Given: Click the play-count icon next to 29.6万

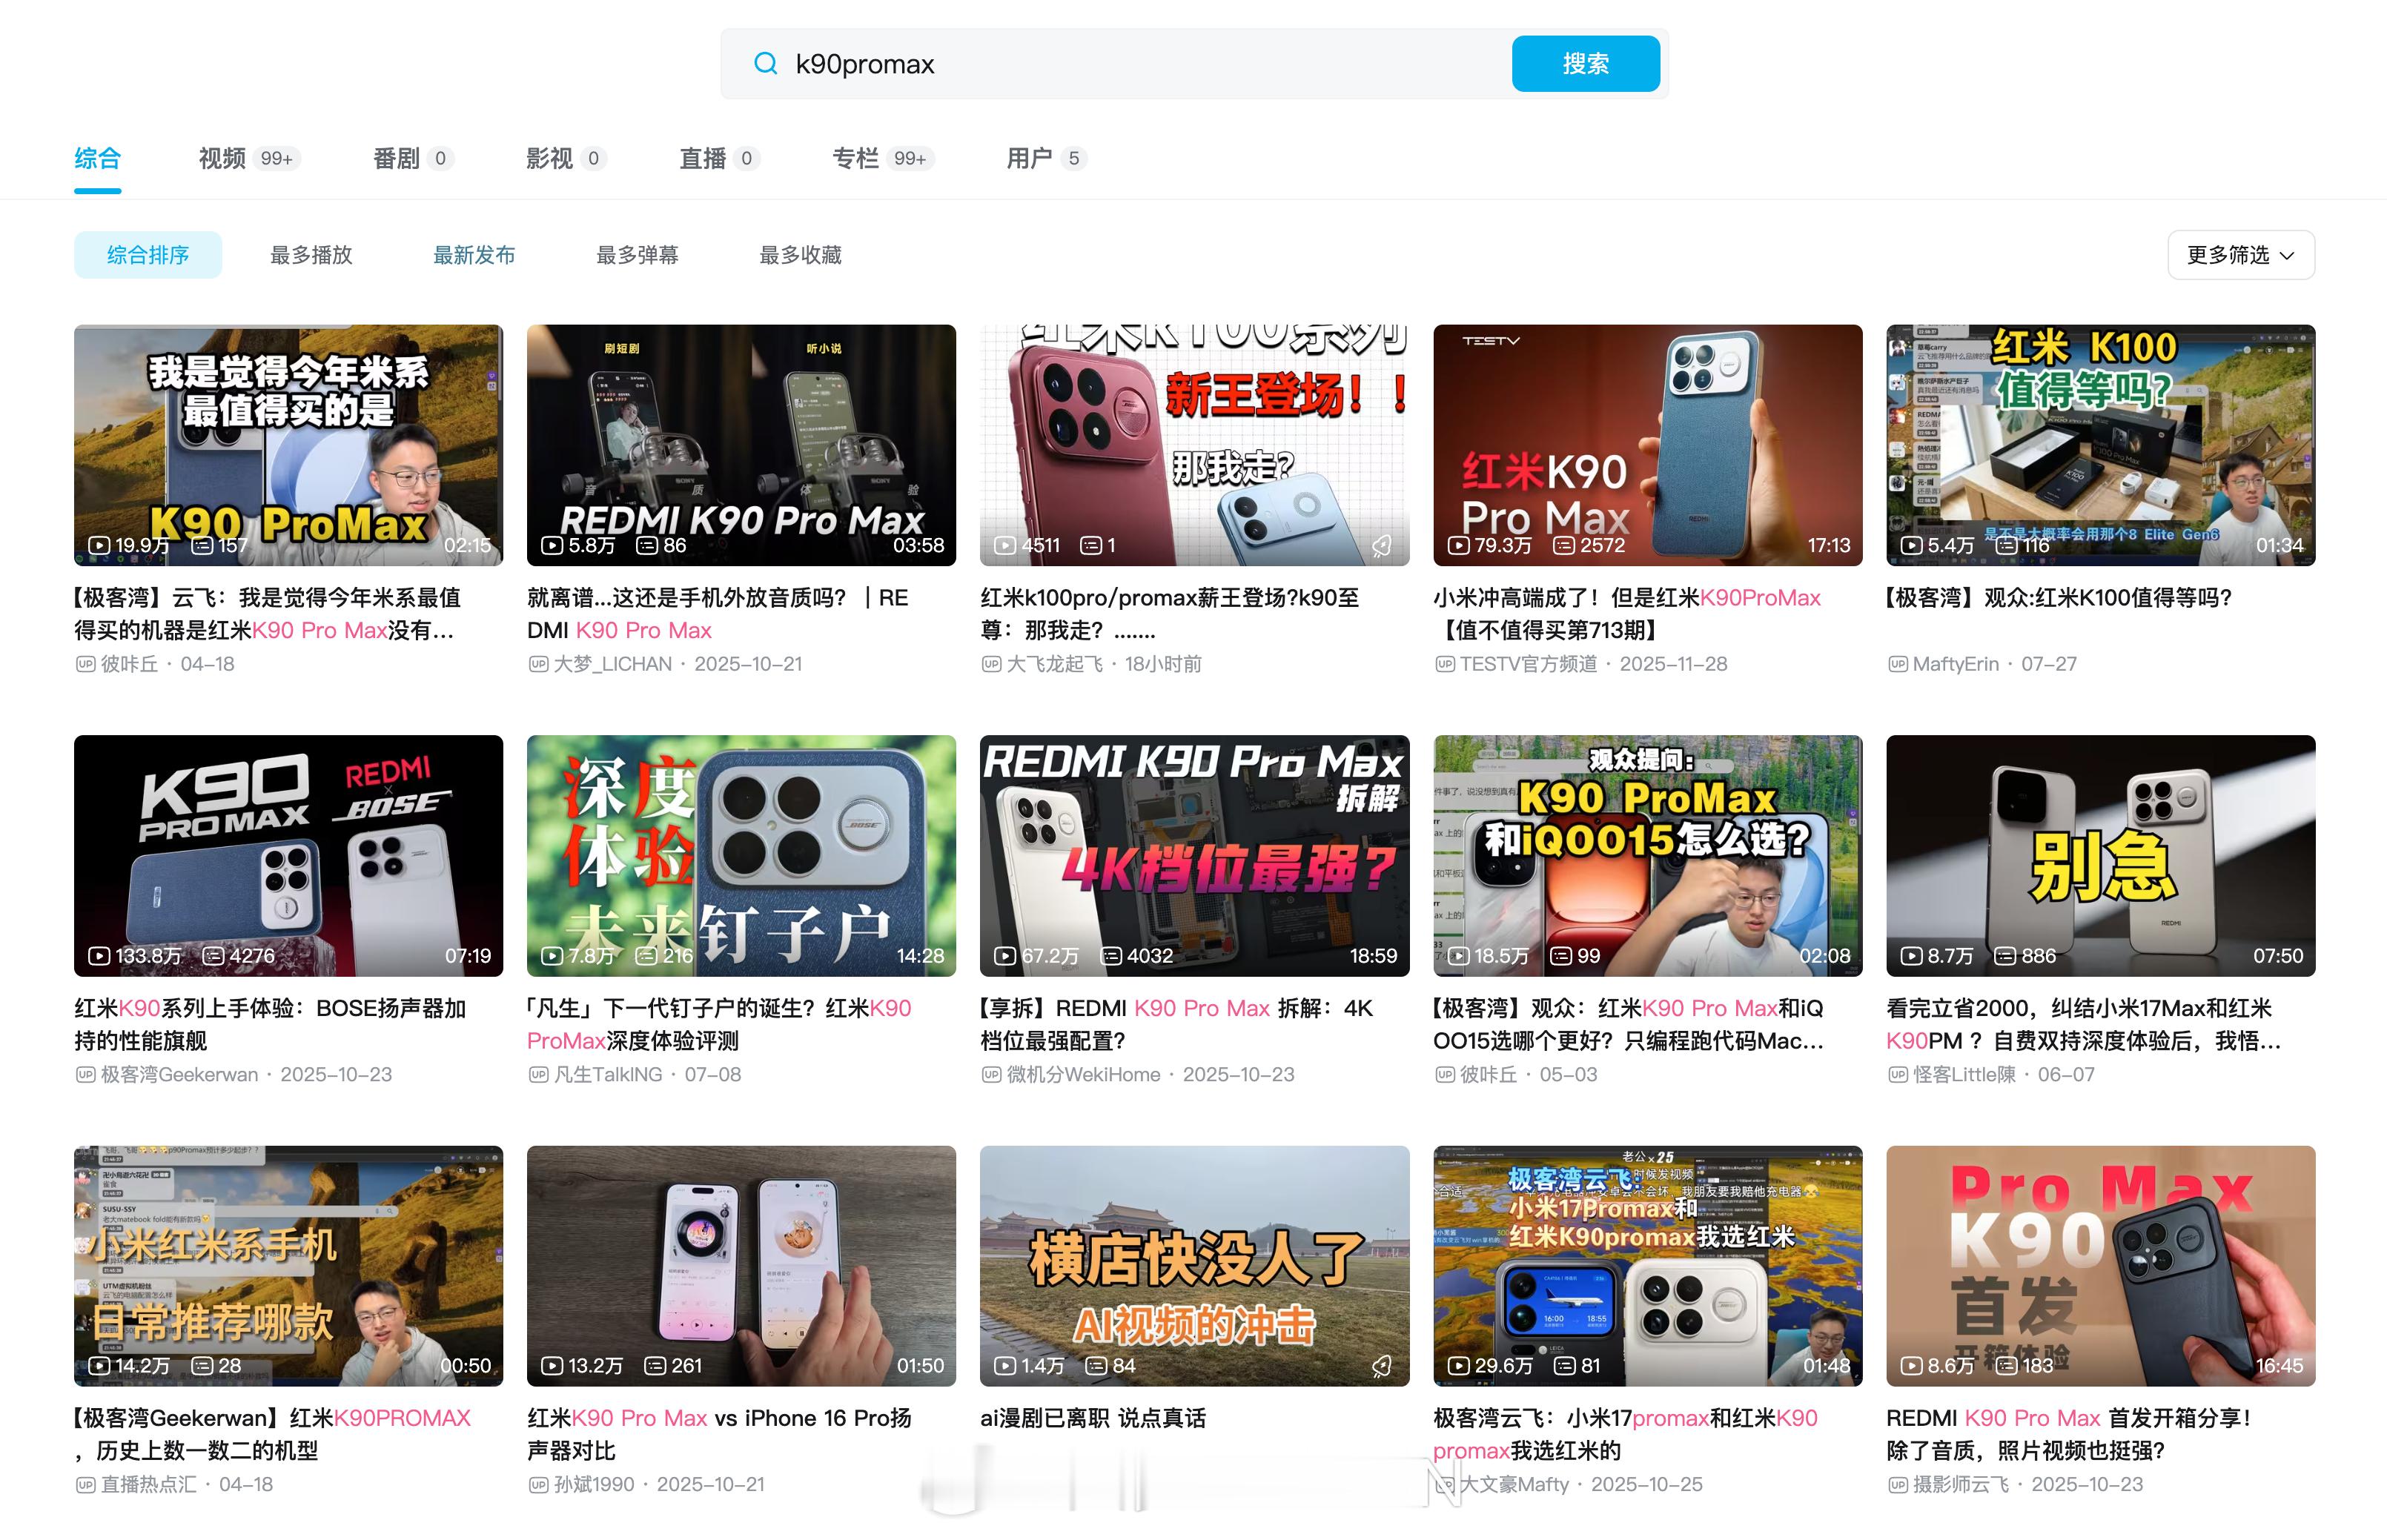Looking at the screenshot, I should pos(1459,1366).
